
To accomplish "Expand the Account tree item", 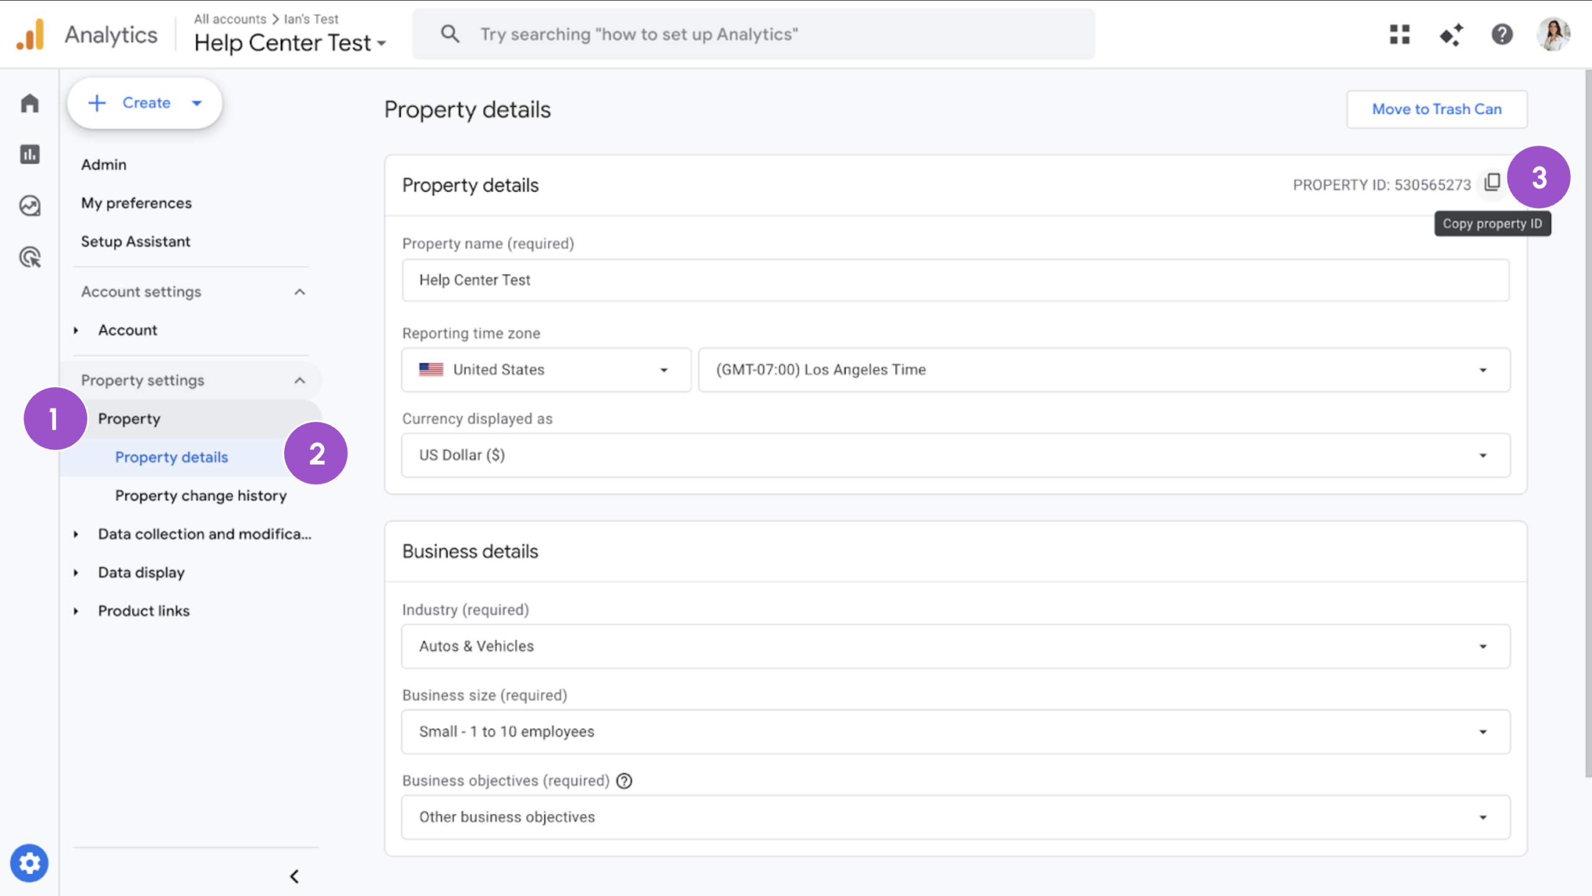I will [76, 330].
